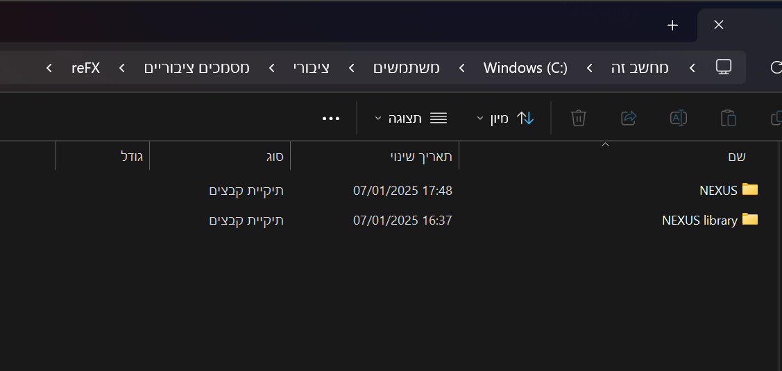Navigate to the מחשב זה breadcrumb
Screen dimensions: 782x371
pos(640,68)
